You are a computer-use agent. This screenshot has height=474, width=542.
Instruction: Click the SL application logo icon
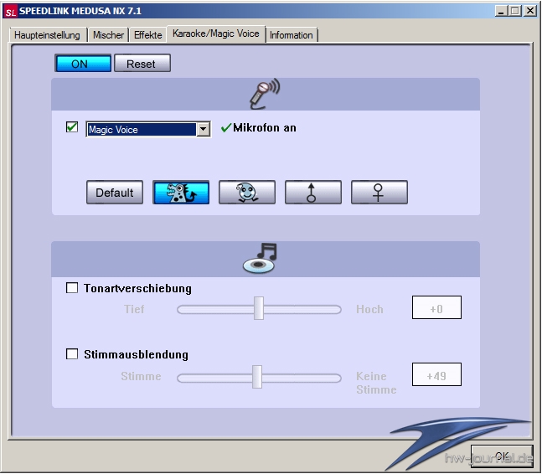11,12
